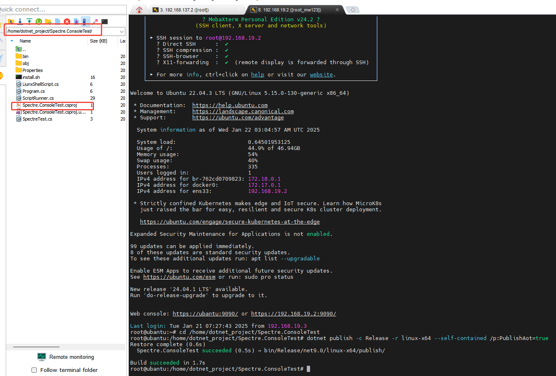Create a new folder using toolbar icon
The width and height of the screenshot is (556, 376).
48,22
